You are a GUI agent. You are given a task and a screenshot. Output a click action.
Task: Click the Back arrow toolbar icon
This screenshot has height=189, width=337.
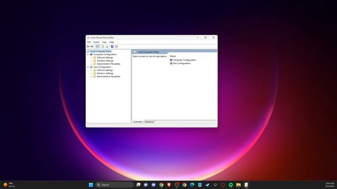click(88, 47)
